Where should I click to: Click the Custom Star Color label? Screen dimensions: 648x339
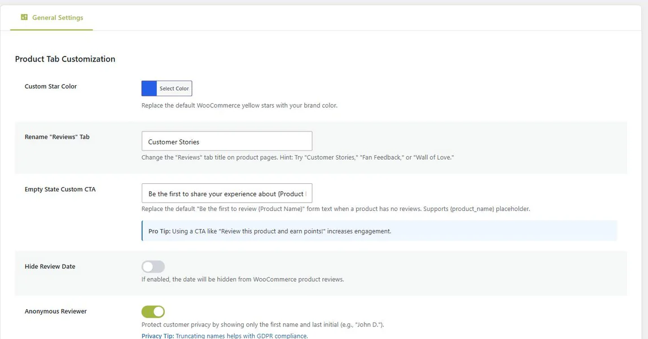pyautogui.click(x=51, y=86)
